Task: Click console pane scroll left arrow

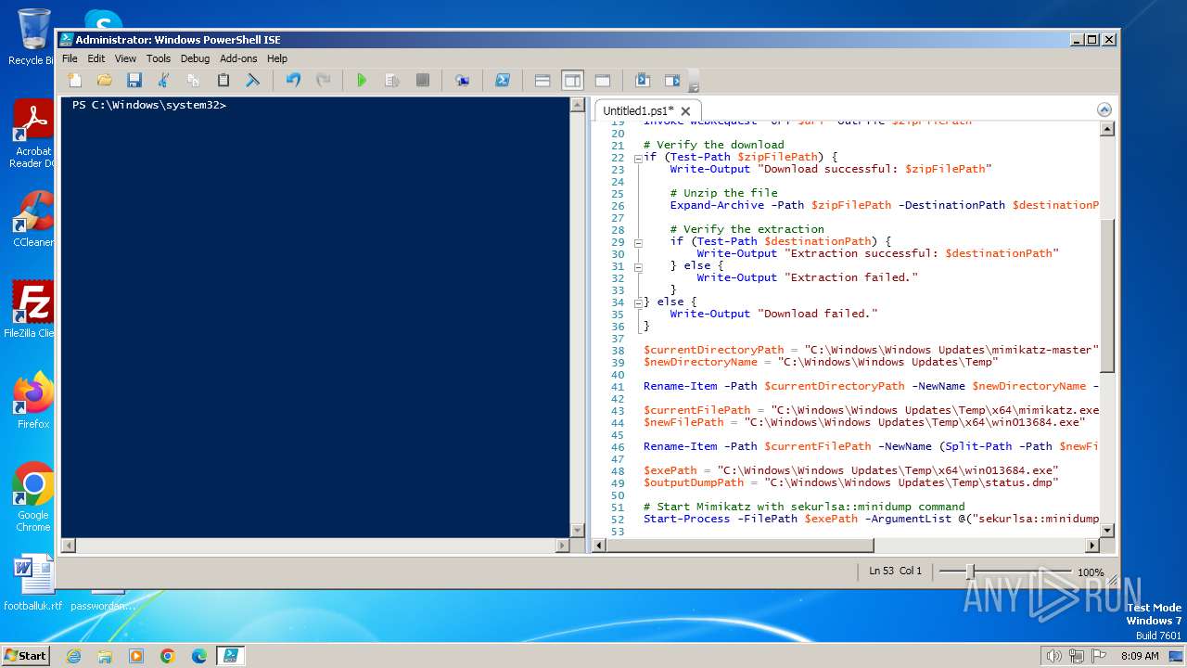Action: coord(67,546)
